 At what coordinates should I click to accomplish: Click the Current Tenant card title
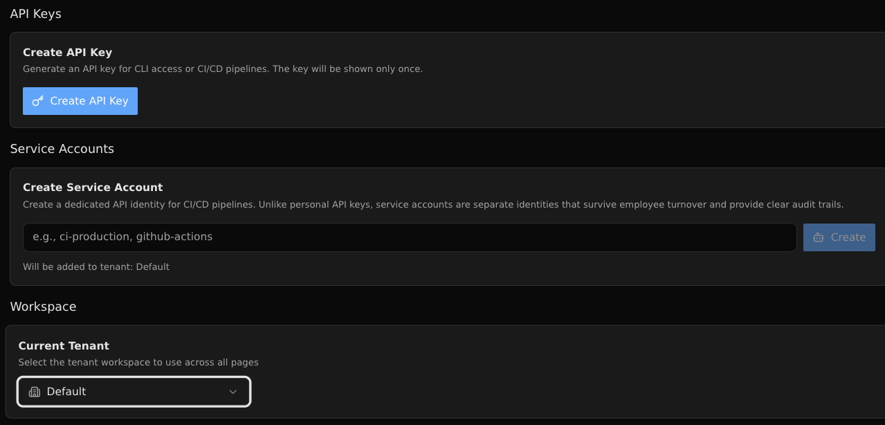tap(64, 345)
